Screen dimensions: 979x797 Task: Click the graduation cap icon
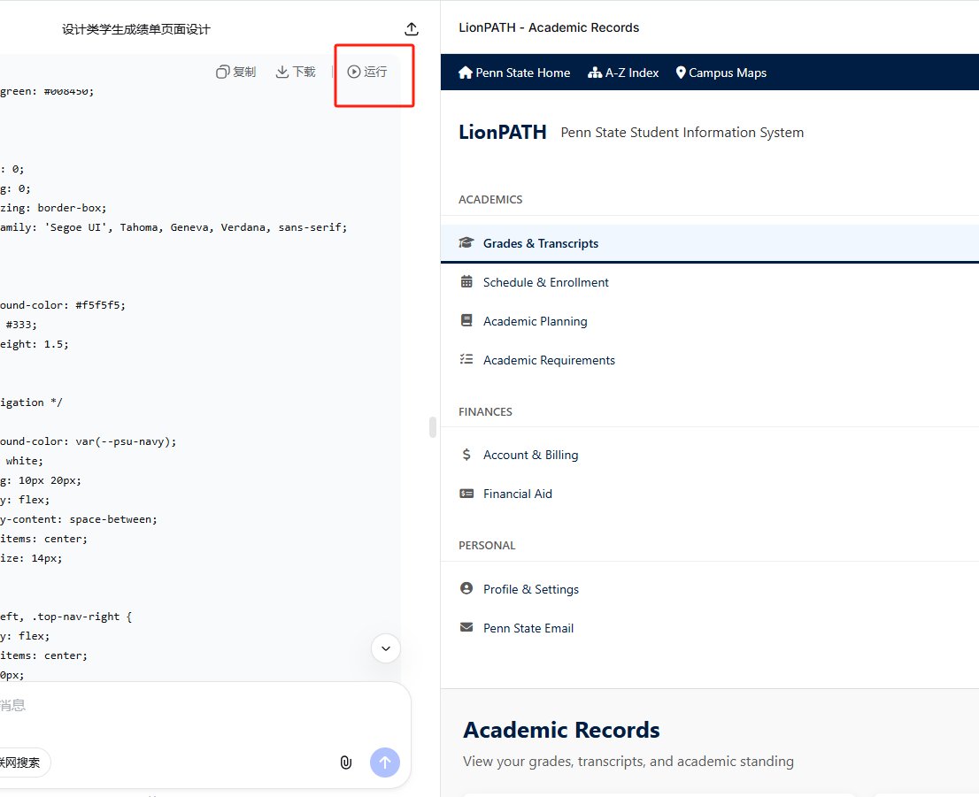click(x=466, y=242)
